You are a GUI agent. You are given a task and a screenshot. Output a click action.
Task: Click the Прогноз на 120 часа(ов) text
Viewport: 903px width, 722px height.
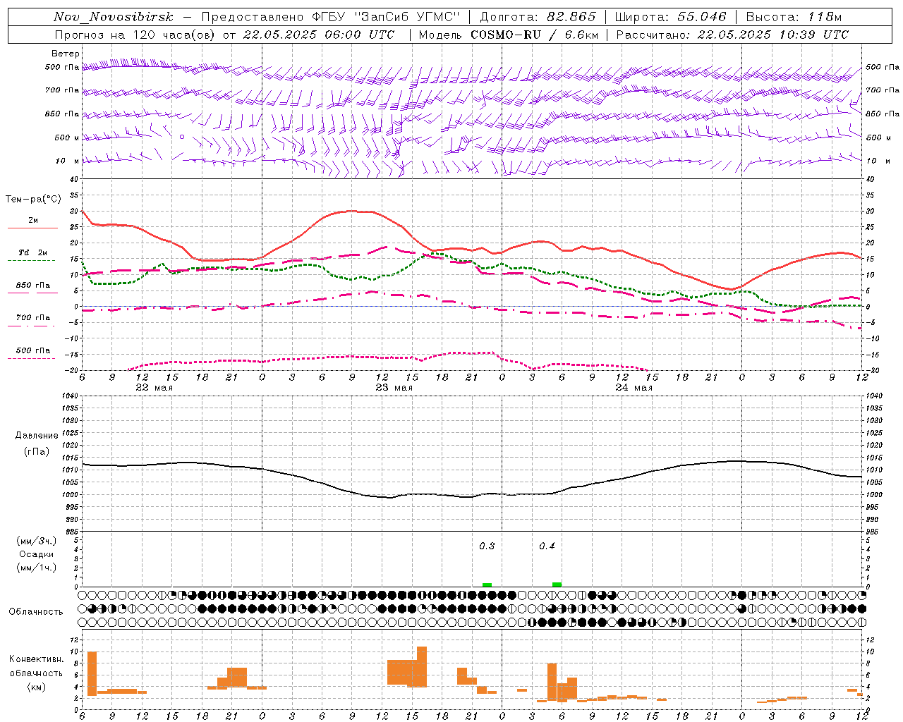pos(135,35)
